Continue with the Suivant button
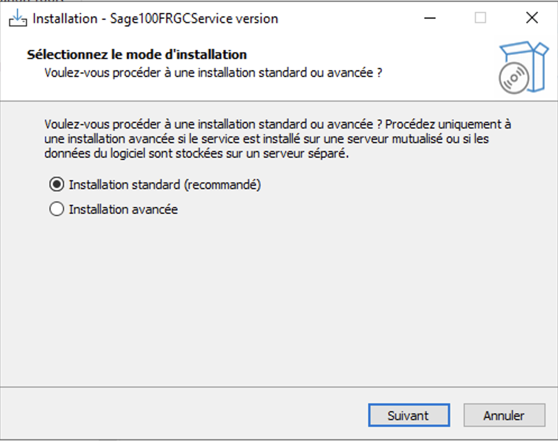Viewport: 558px width, 441px height. [409, 415]
